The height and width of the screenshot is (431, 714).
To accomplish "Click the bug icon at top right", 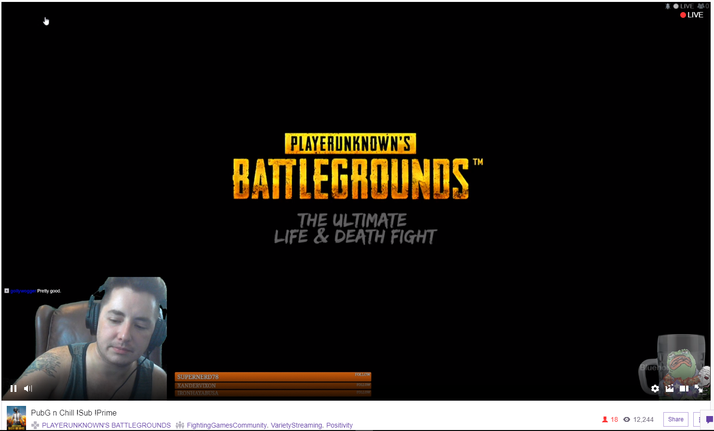I will pos(668,6).
